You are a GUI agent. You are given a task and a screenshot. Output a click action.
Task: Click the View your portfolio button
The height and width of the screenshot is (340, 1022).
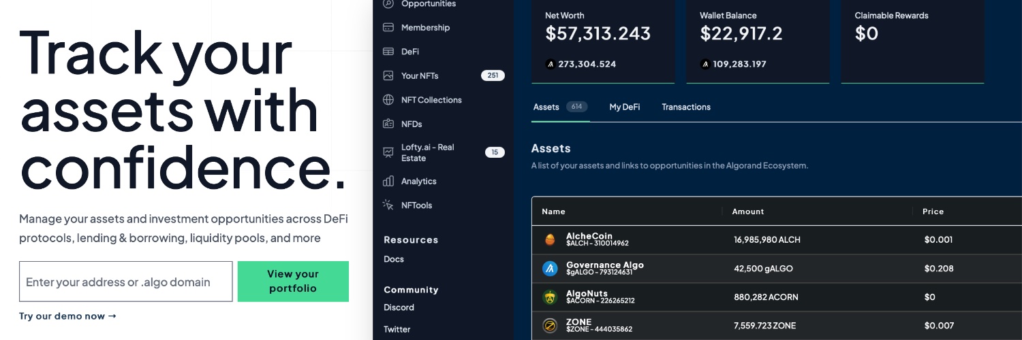[293, 282]
